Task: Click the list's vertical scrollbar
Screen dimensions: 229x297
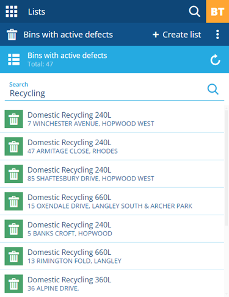Action: [227, 168]
